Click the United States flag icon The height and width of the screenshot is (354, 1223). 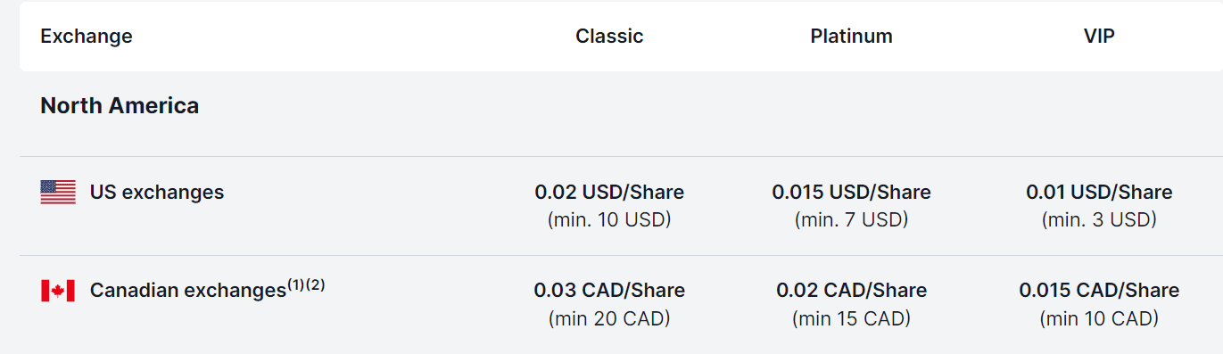(58, 192)
